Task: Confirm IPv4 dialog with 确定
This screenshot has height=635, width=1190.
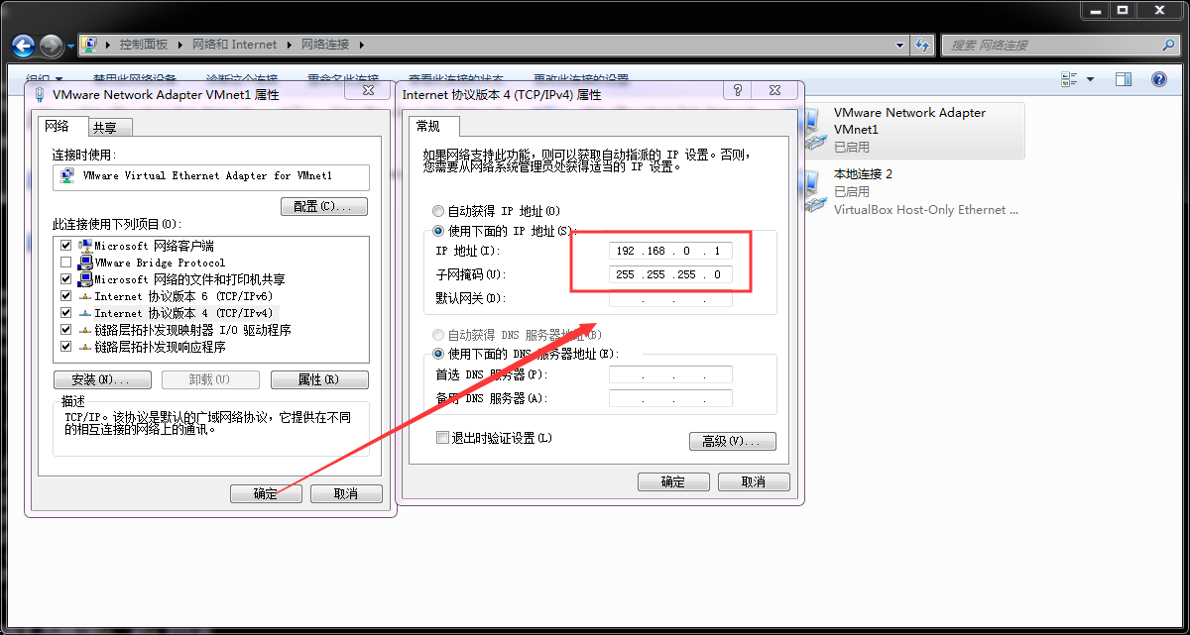Action: click(x=673, y=481)
